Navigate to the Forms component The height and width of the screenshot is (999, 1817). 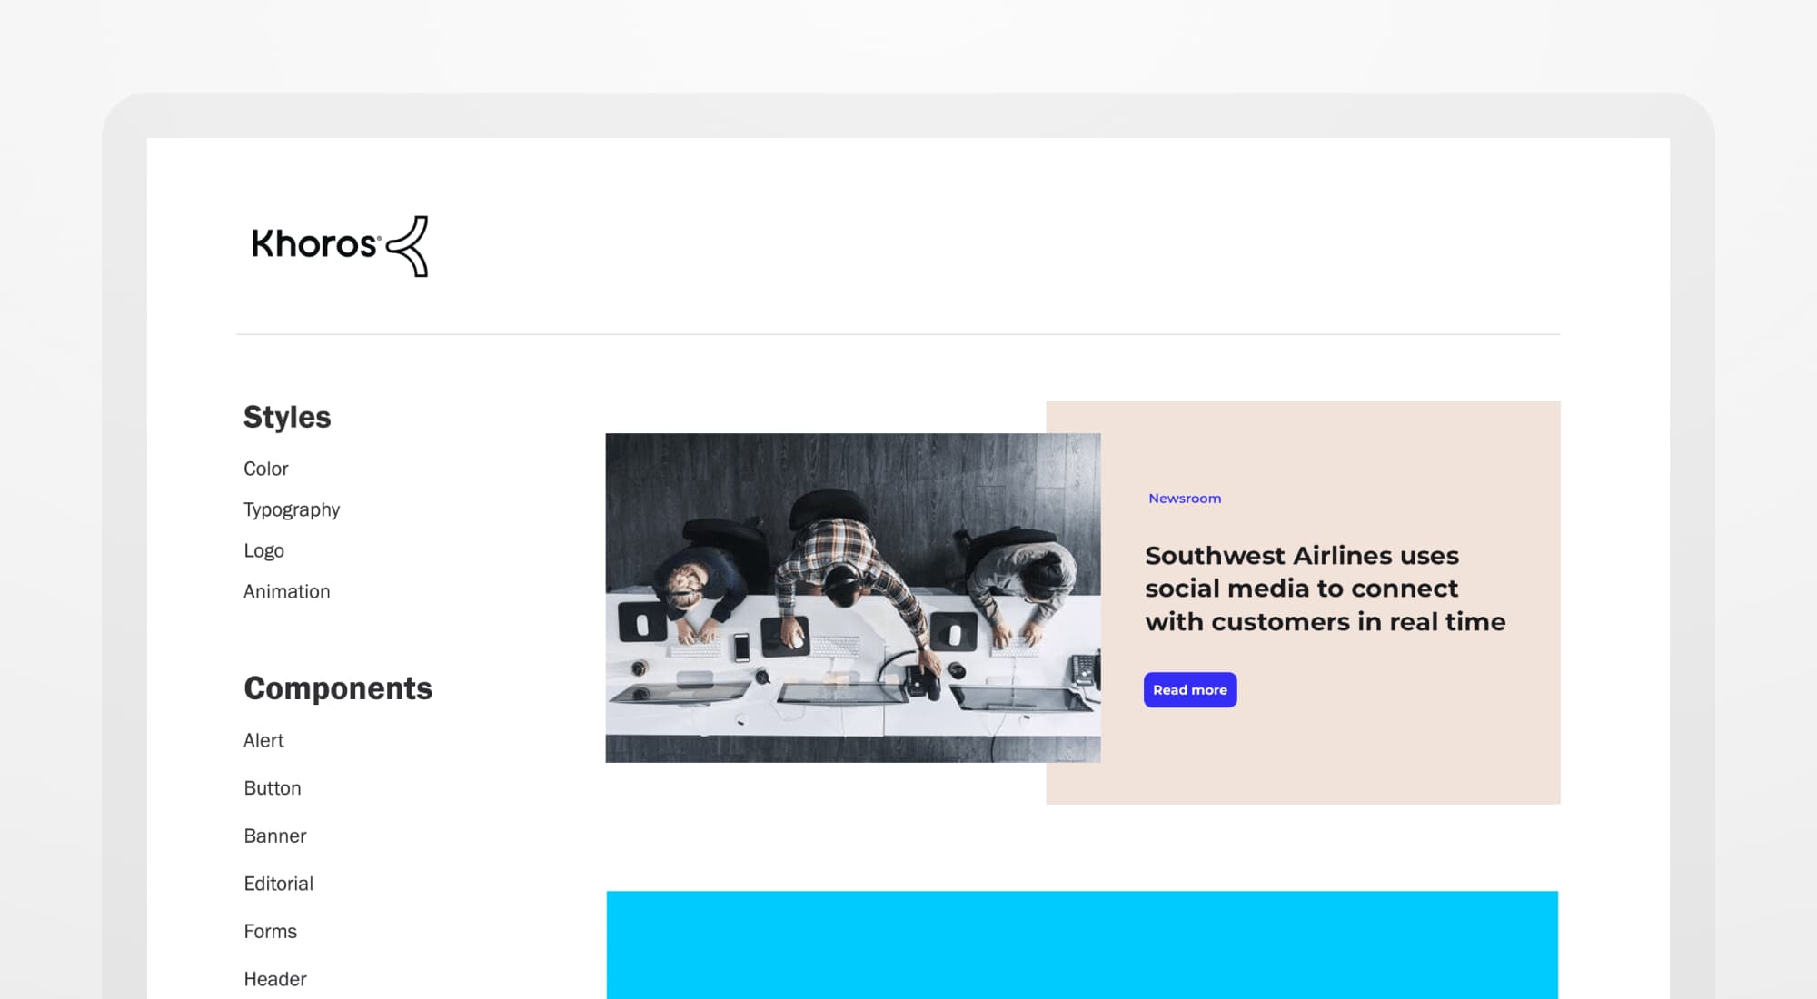[x=270, y=931]
